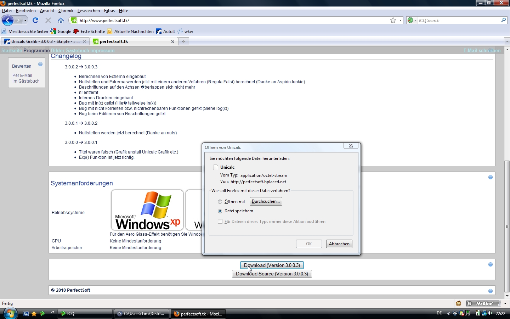Click the page's vertical scrollbar thumb

[507, 226]
